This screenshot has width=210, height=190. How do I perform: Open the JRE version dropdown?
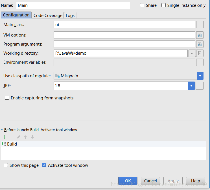click(x=191, y=86)
